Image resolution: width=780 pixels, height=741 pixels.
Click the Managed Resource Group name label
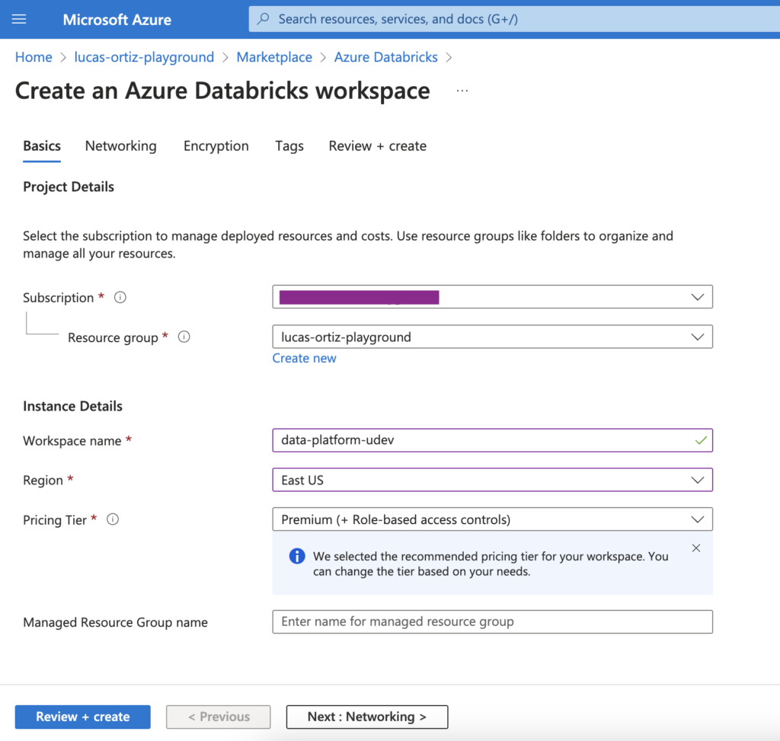click(x=116, y=622)
